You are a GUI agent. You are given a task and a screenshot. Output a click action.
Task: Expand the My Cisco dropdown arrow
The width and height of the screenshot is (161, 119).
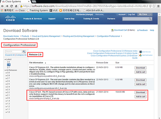[151, 14]
